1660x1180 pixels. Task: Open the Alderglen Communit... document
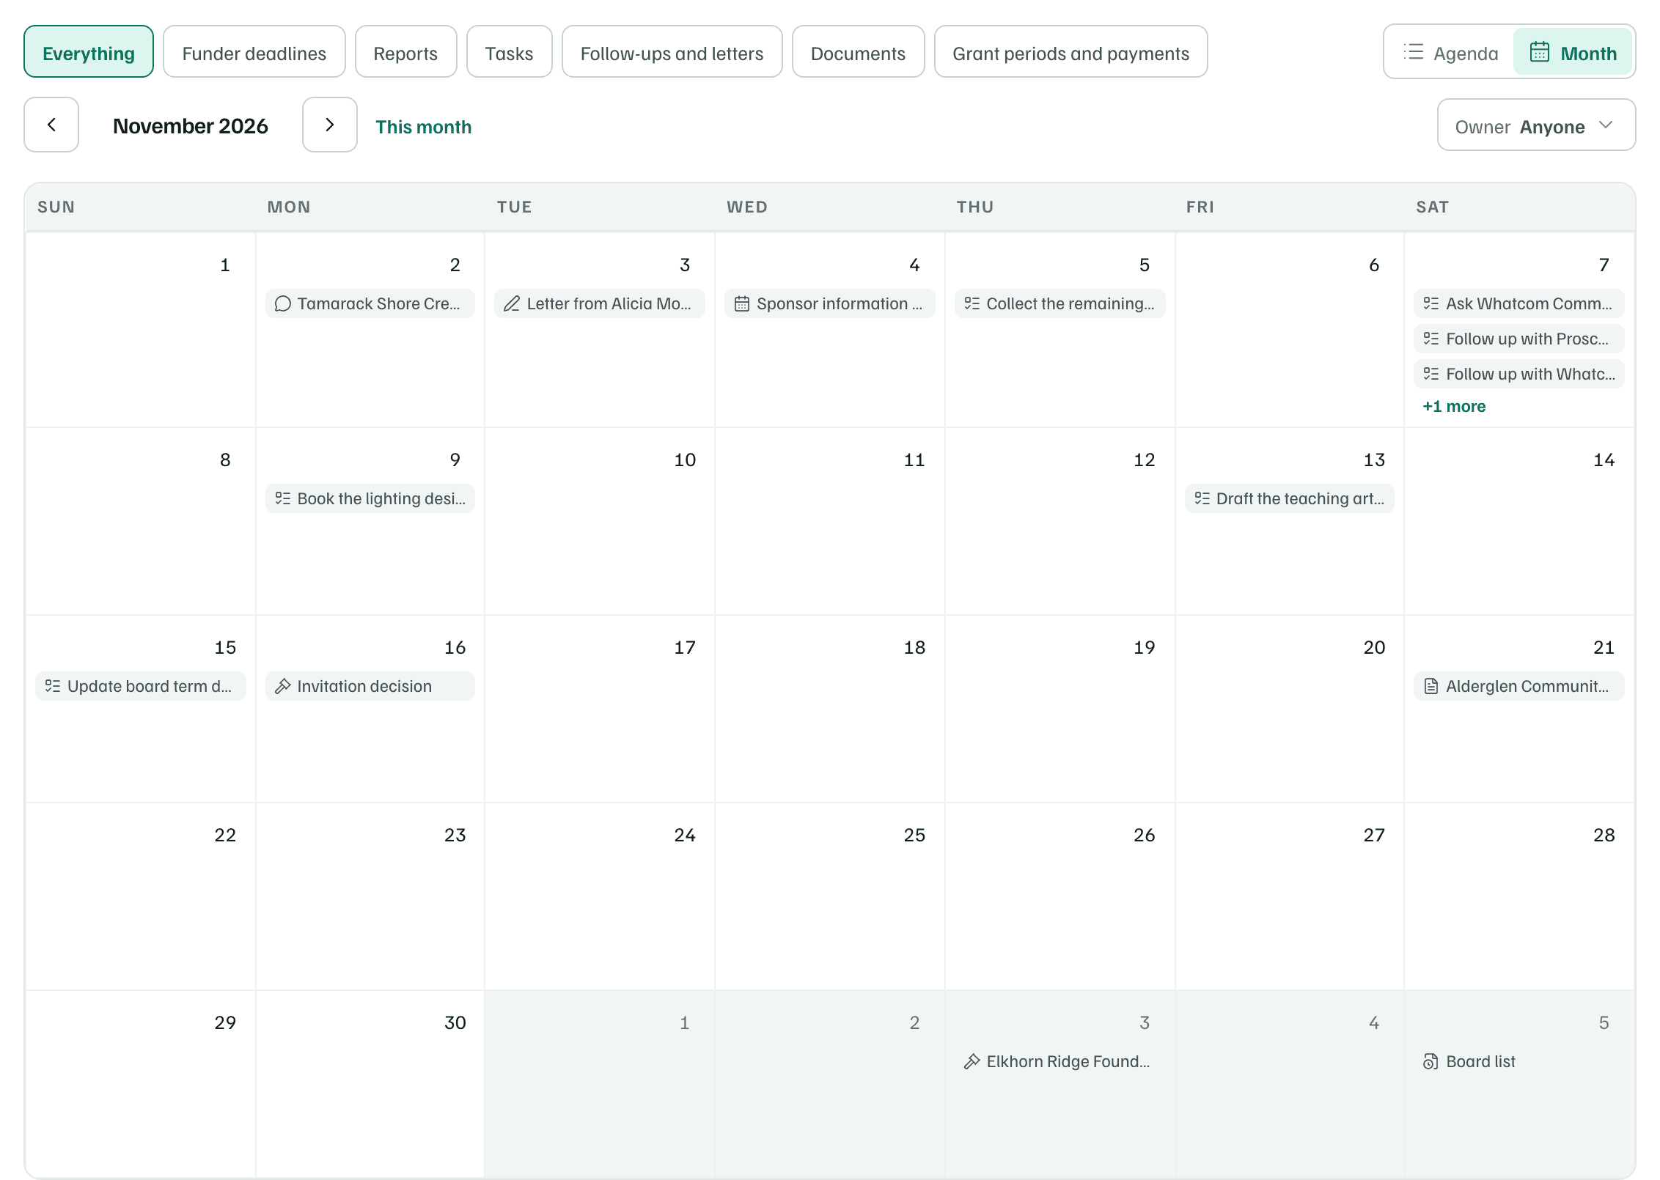click(1519, 686)
